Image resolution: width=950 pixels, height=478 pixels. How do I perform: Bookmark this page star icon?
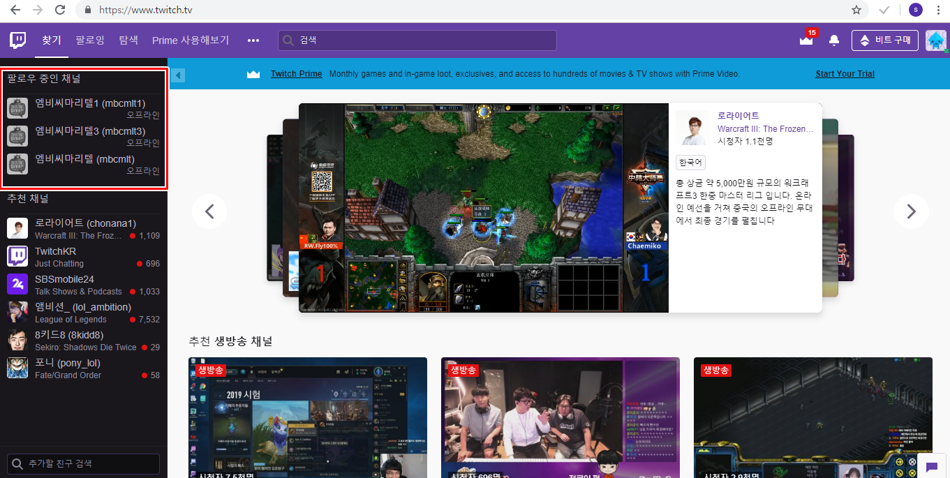(856, 10)
